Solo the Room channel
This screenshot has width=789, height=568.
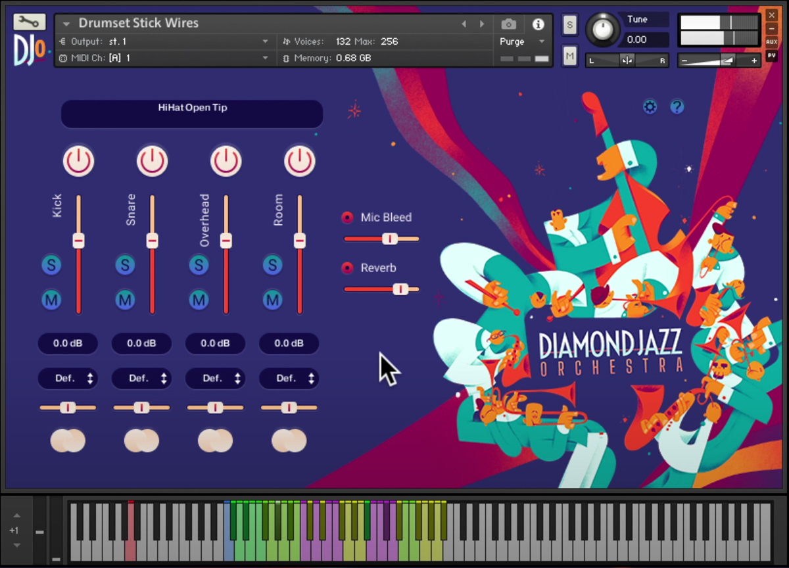[x=272, y=266]
